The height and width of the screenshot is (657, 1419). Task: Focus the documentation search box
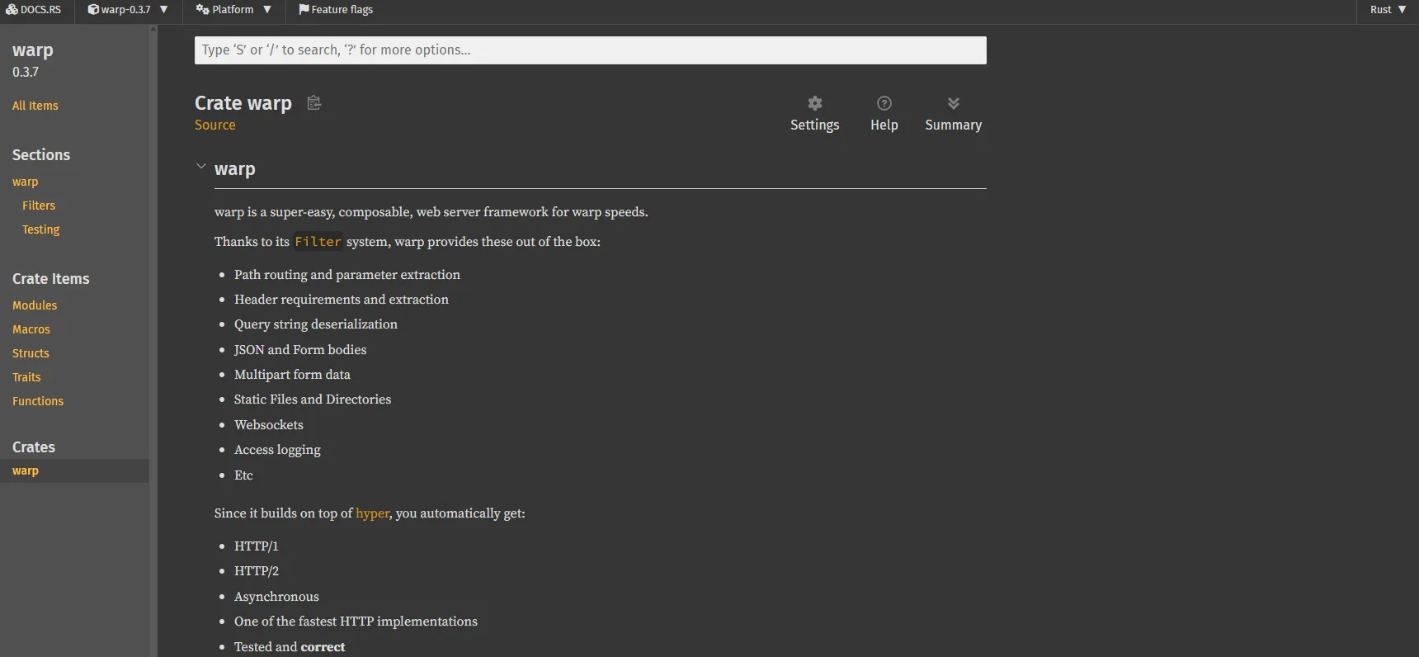click(590, 50)
